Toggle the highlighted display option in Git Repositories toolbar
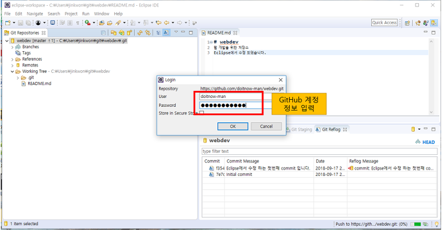445x231 pixels. [x=166, y=33]
